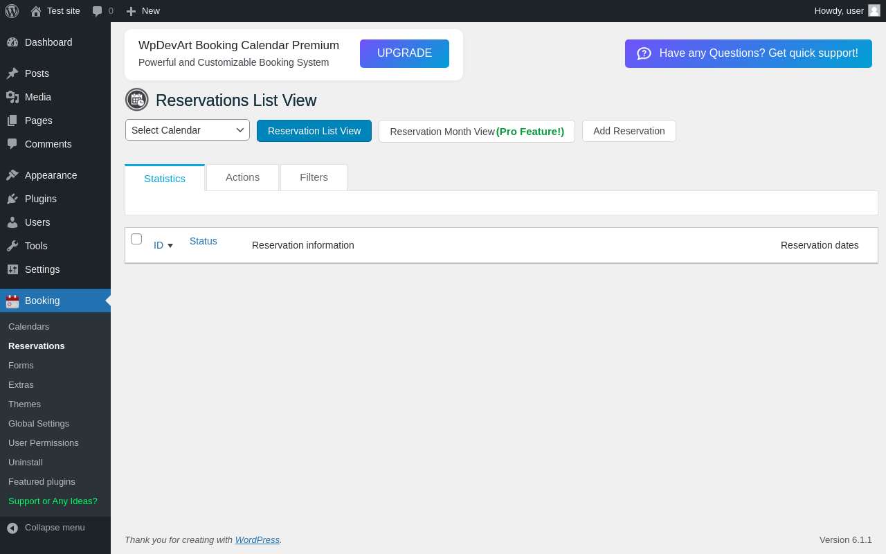Open the Select Calendar dropdown

[x=188, y=130]
